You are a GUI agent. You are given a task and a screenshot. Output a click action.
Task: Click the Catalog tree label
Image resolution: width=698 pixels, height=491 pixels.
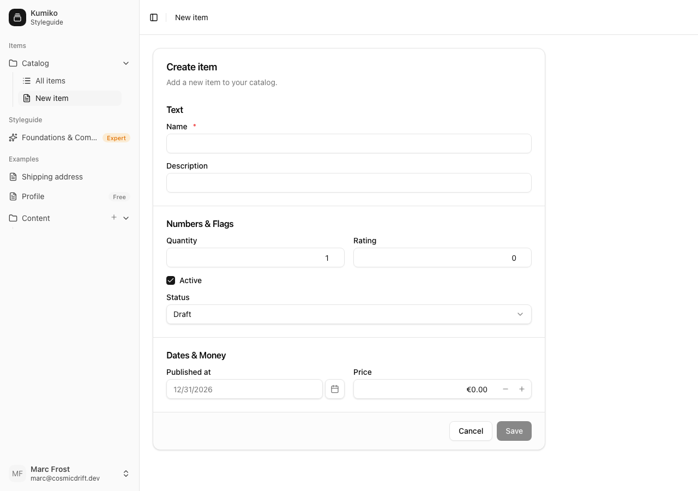pyautogui.click(x=35, y=63)
